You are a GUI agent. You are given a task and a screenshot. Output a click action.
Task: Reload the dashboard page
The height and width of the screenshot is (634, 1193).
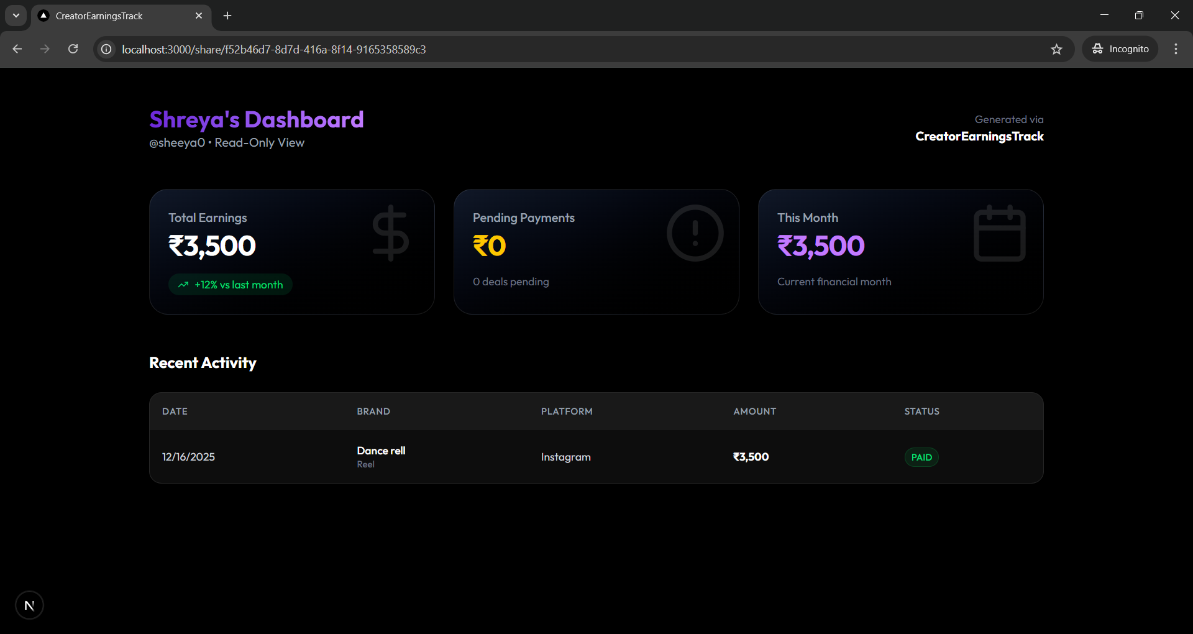click(73, 48)
